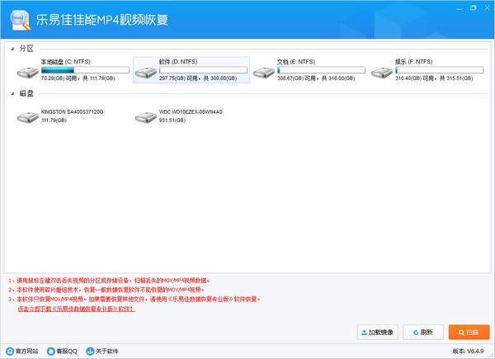The height and width of the screenshot is (359, 495).
Task: Collapse the 磁盘 section
Action: pyautogui.click(x=12, y=93)
